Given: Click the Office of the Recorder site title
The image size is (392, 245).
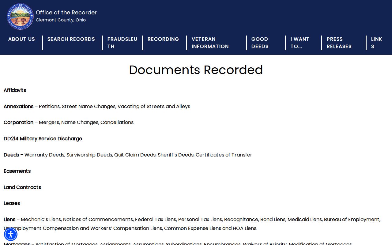Looking at the screenshot, I should [66, 13].
